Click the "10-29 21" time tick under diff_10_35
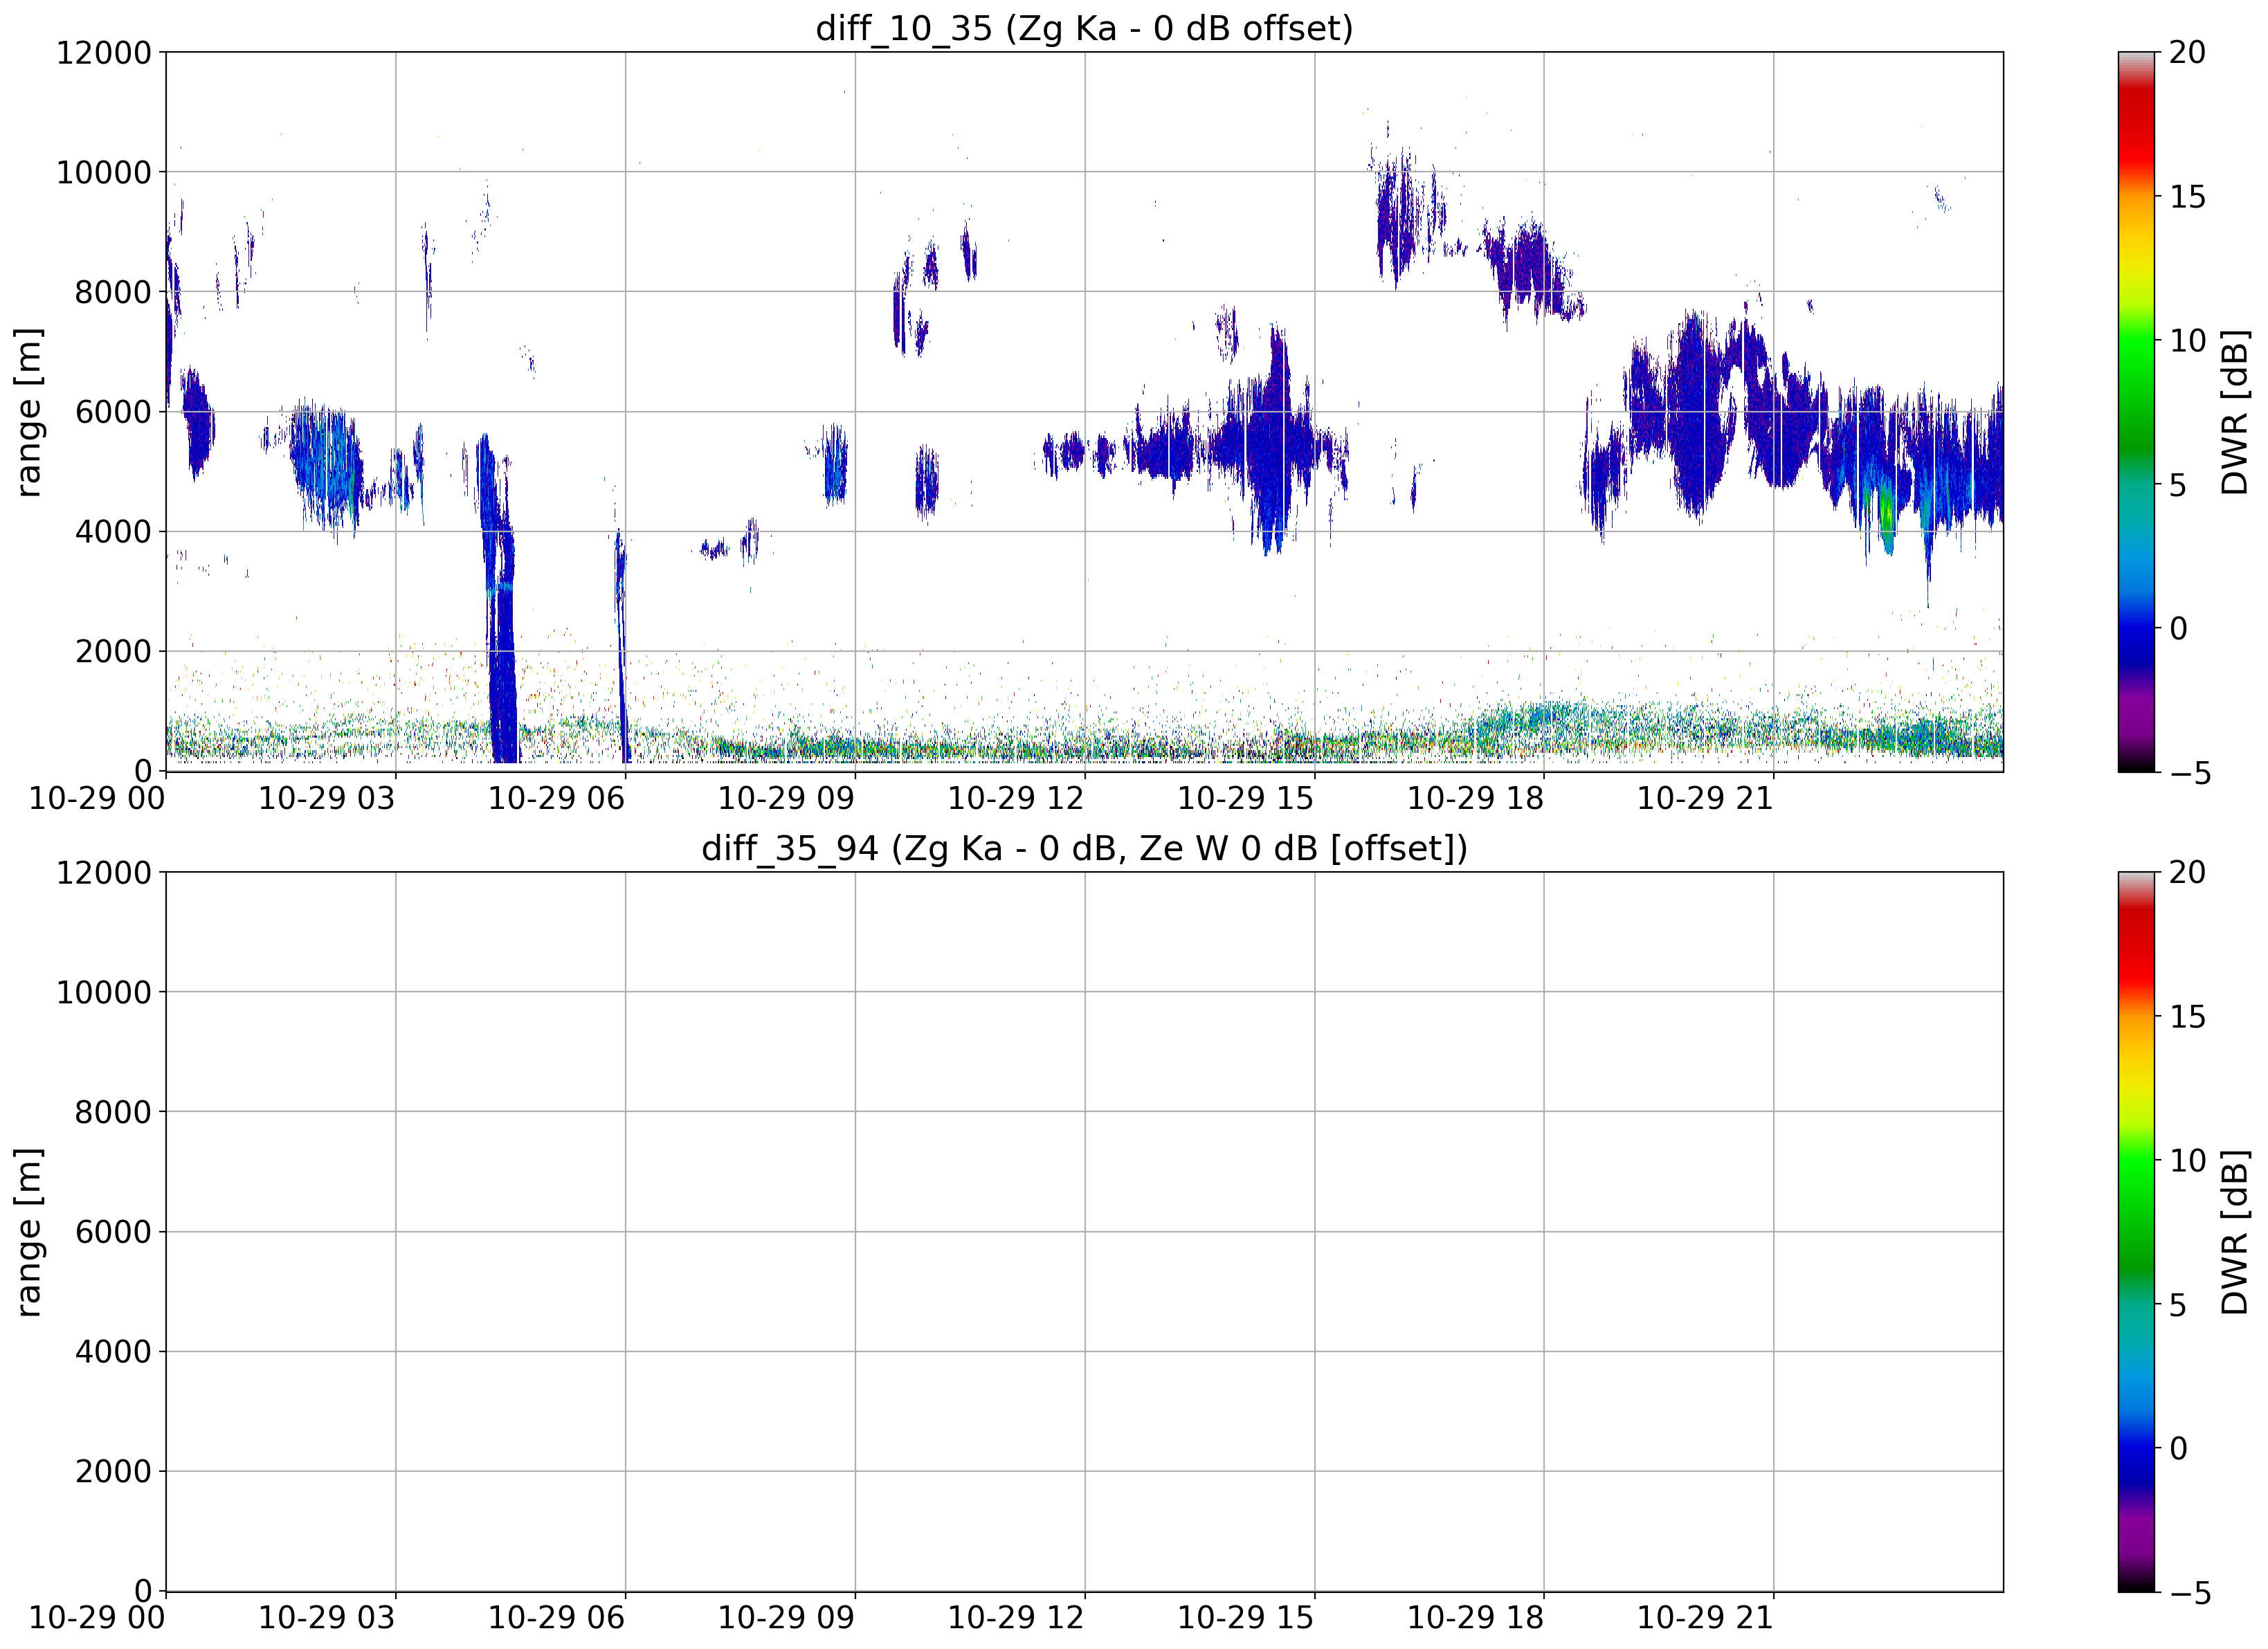Image resolution: width=2268 pixels, height=1649 pixels. point(1705,798)
